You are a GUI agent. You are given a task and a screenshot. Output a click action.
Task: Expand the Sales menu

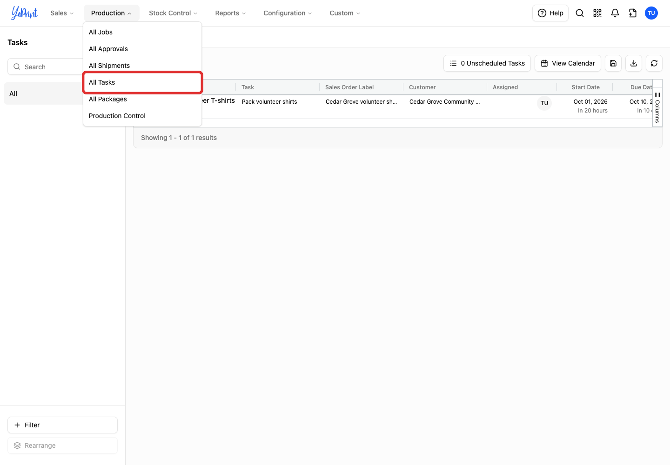pyautogui.click(x=62, y=13)
